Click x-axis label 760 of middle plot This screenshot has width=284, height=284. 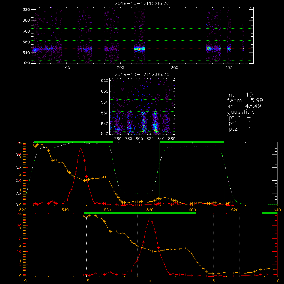118,139
